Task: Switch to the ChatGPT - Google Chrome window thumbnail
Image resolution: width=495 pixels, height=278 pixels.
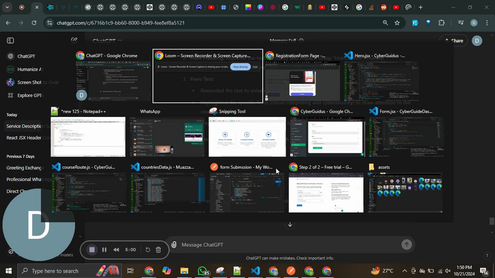Action: [113, 76]
